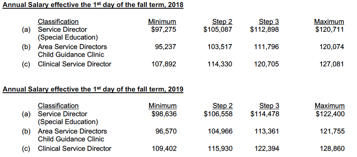The image size is (357, 157).
Task: Select Step 3 header in the 2019 table
Action: [x=269, y=106]
